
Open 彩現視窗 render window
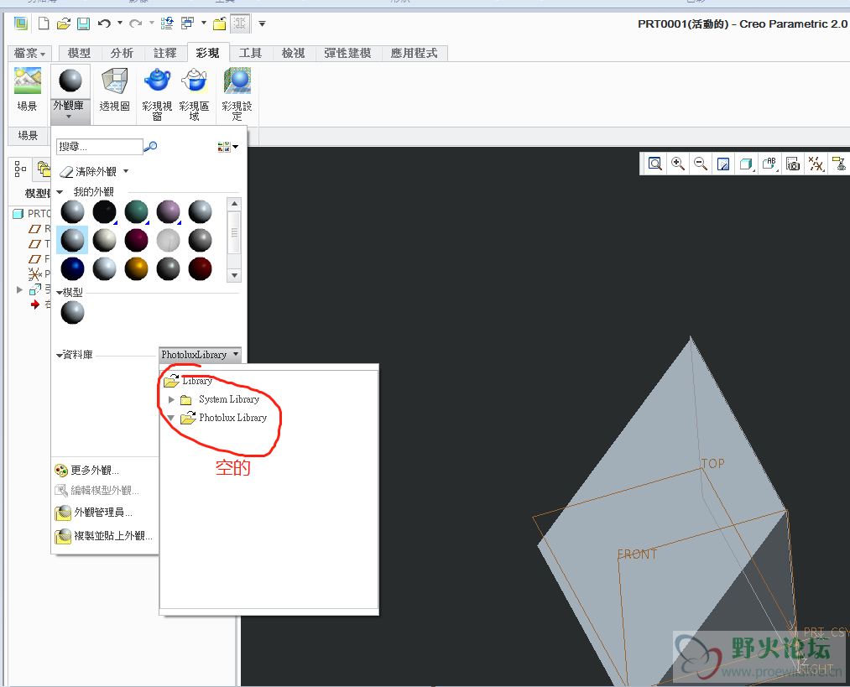(x=157, y=94)
